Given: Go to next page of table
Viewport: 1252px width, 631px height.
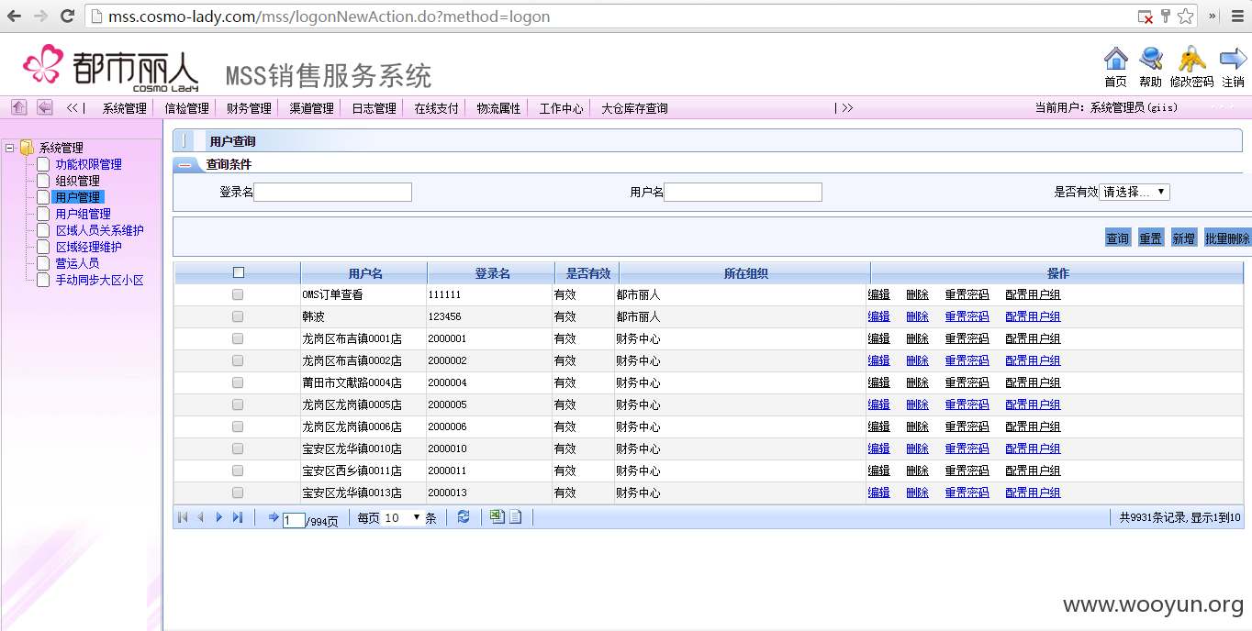Looking at the screenshot, I should click(x=218, y=517).
